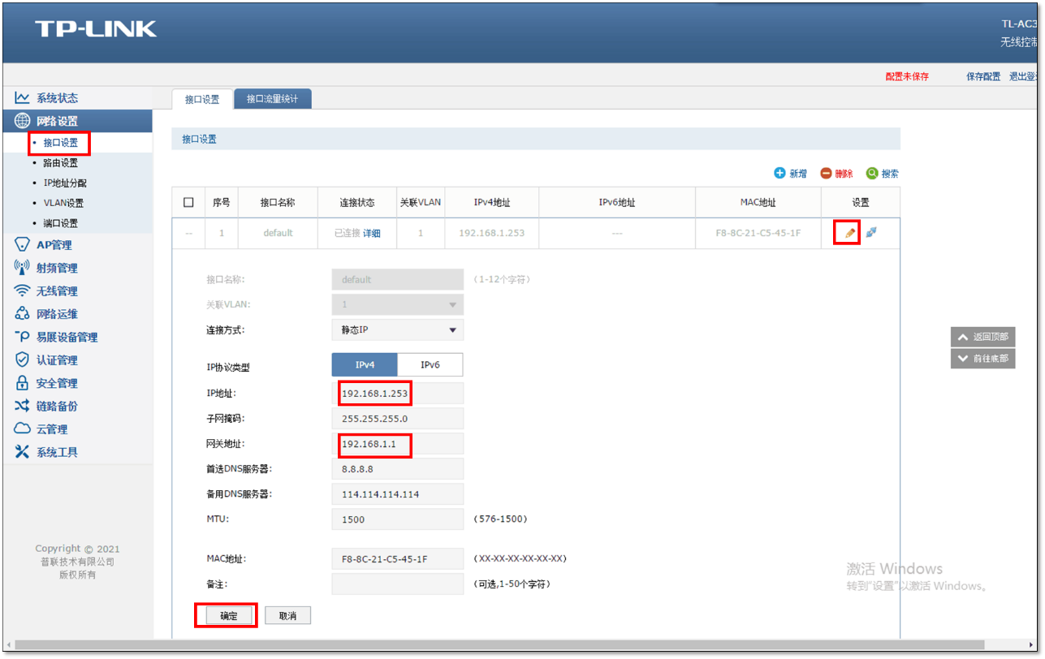Collapse the 网络设置 menu section

click(55, 120)
